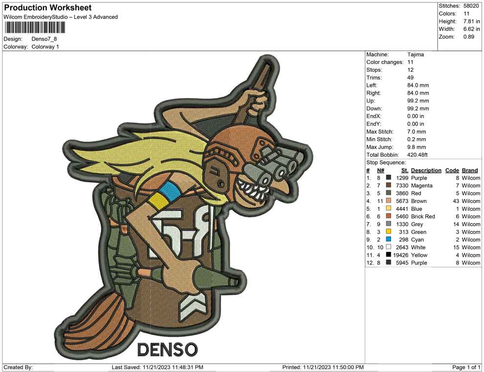Screen dimensions: 484x372
Task: Click the Max Jump value 9.8 mm
Action: click(x=417, y=147)
